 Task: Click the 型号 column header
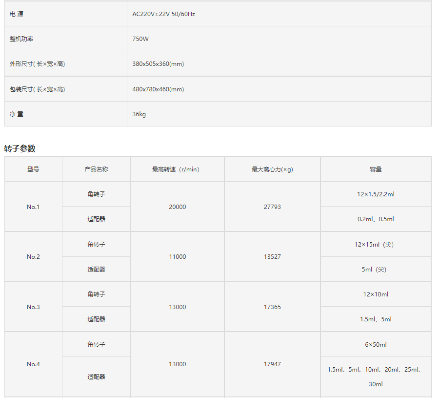coord(33,169)
